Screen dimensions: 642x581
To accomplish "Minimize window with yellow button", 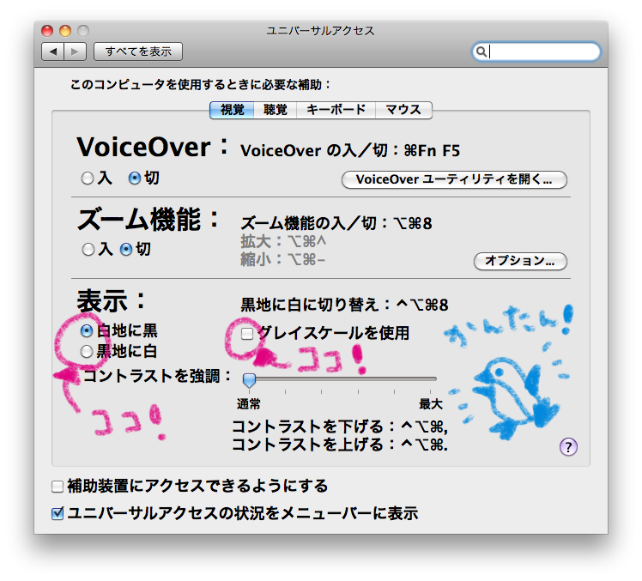I will (65, 31).
